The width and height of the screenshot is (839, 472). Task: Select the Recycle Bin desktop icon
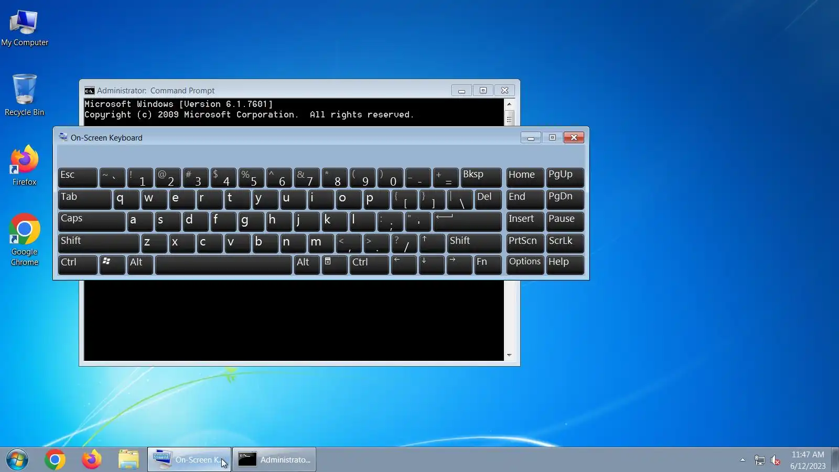click(x=25, y=95)
